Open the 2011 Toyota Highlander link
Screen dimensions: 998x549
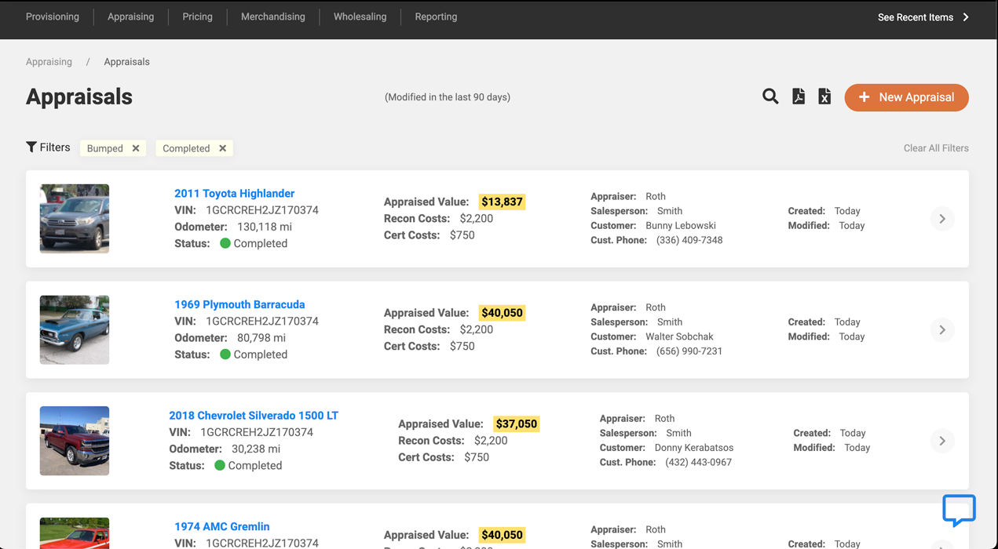point(234,194)
